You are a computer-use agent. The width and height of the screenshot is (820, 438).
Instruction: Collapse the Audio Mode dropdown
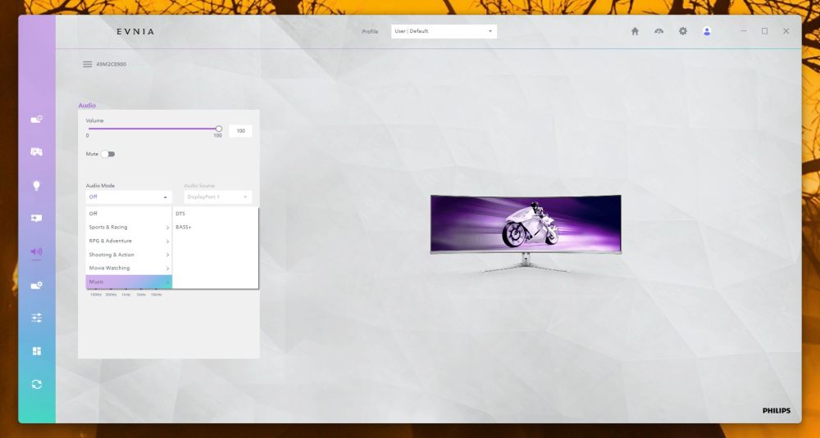click(x=129, y=196)
